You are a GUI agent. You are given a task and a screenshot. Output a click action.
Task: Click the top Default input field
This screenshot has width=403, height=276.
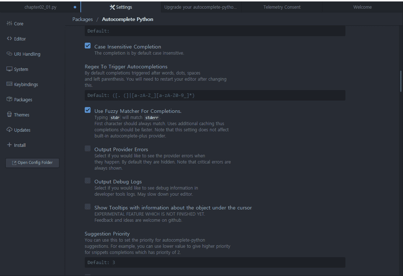coord(215,31)
